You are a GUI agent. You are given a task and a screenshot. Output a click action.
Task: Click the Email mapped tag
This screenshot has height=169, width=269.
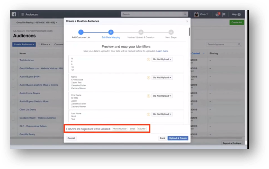tap(132, 129)
